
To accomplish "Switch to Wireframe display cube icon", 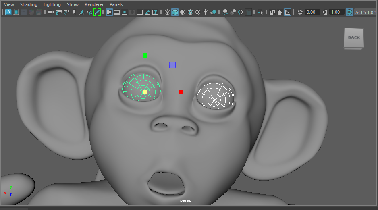I will pyautogui.click(x=167, y=12).
